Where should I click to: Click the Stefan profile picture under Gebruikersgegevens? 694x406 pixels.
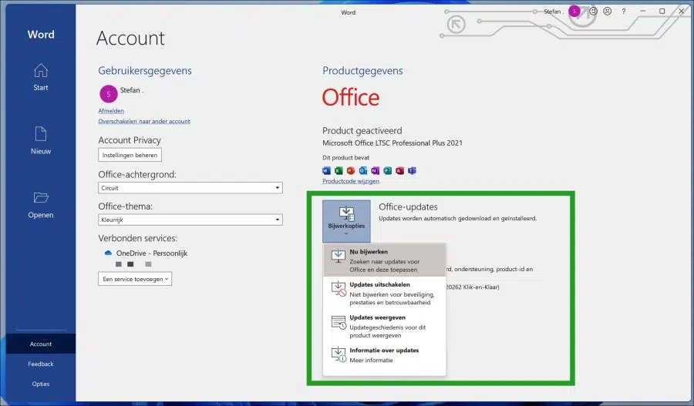[x=109, y=94]
